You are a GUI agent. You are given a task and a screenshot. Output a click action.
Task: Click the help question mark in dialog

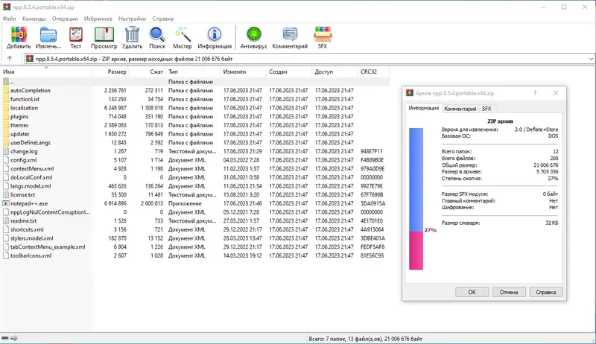[535, 93]
